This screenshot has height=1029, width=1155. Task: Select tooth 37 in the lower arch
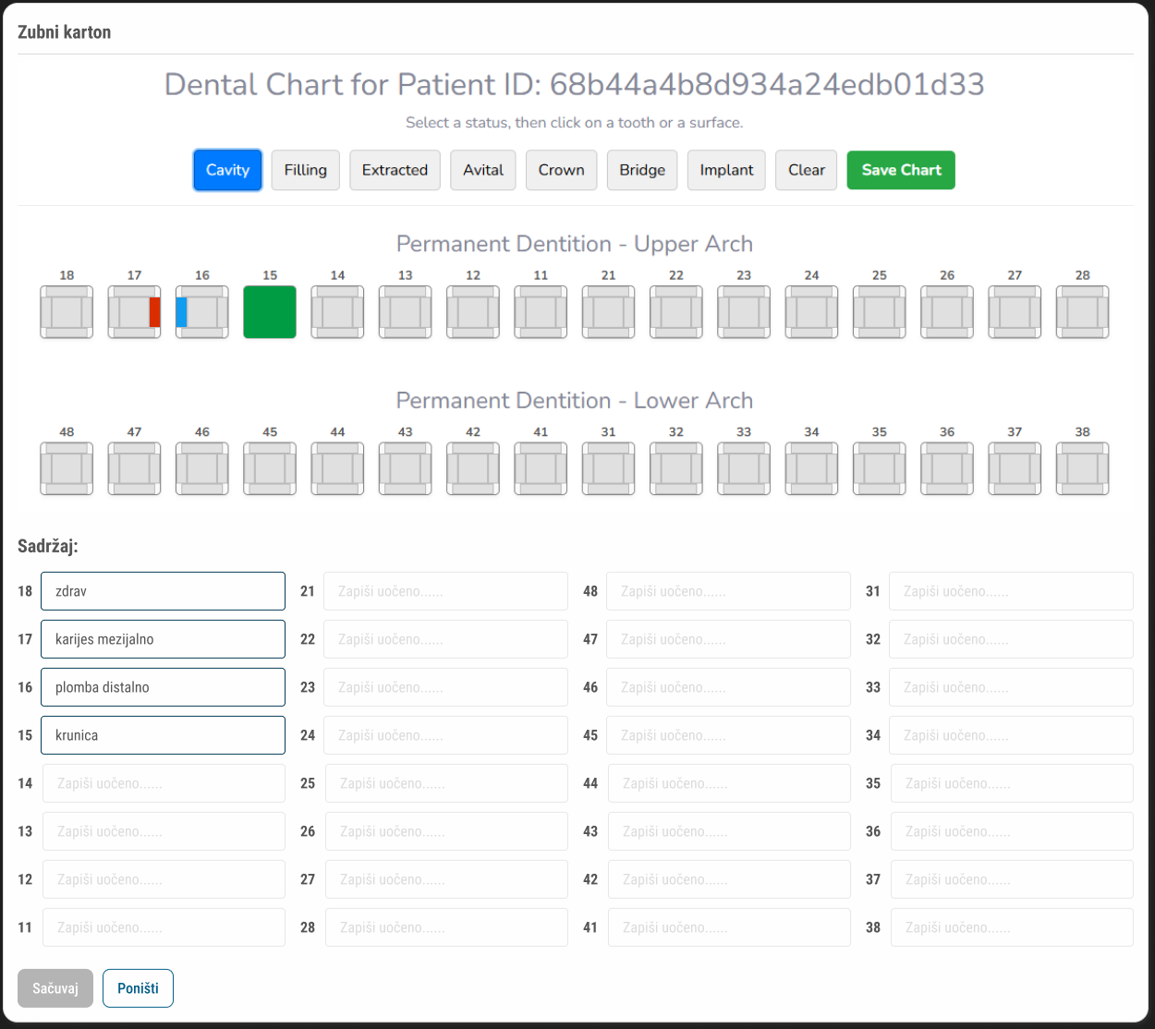point(1015,468)
